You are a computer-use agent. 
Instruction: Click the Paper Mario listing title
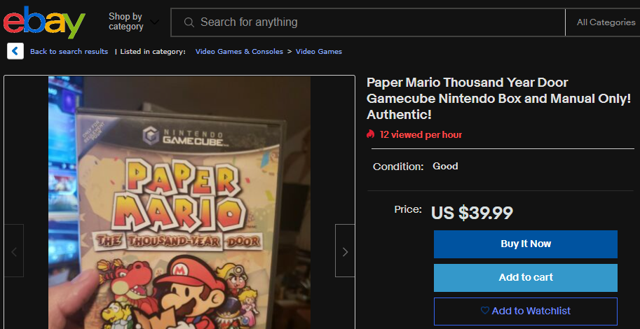498,98
